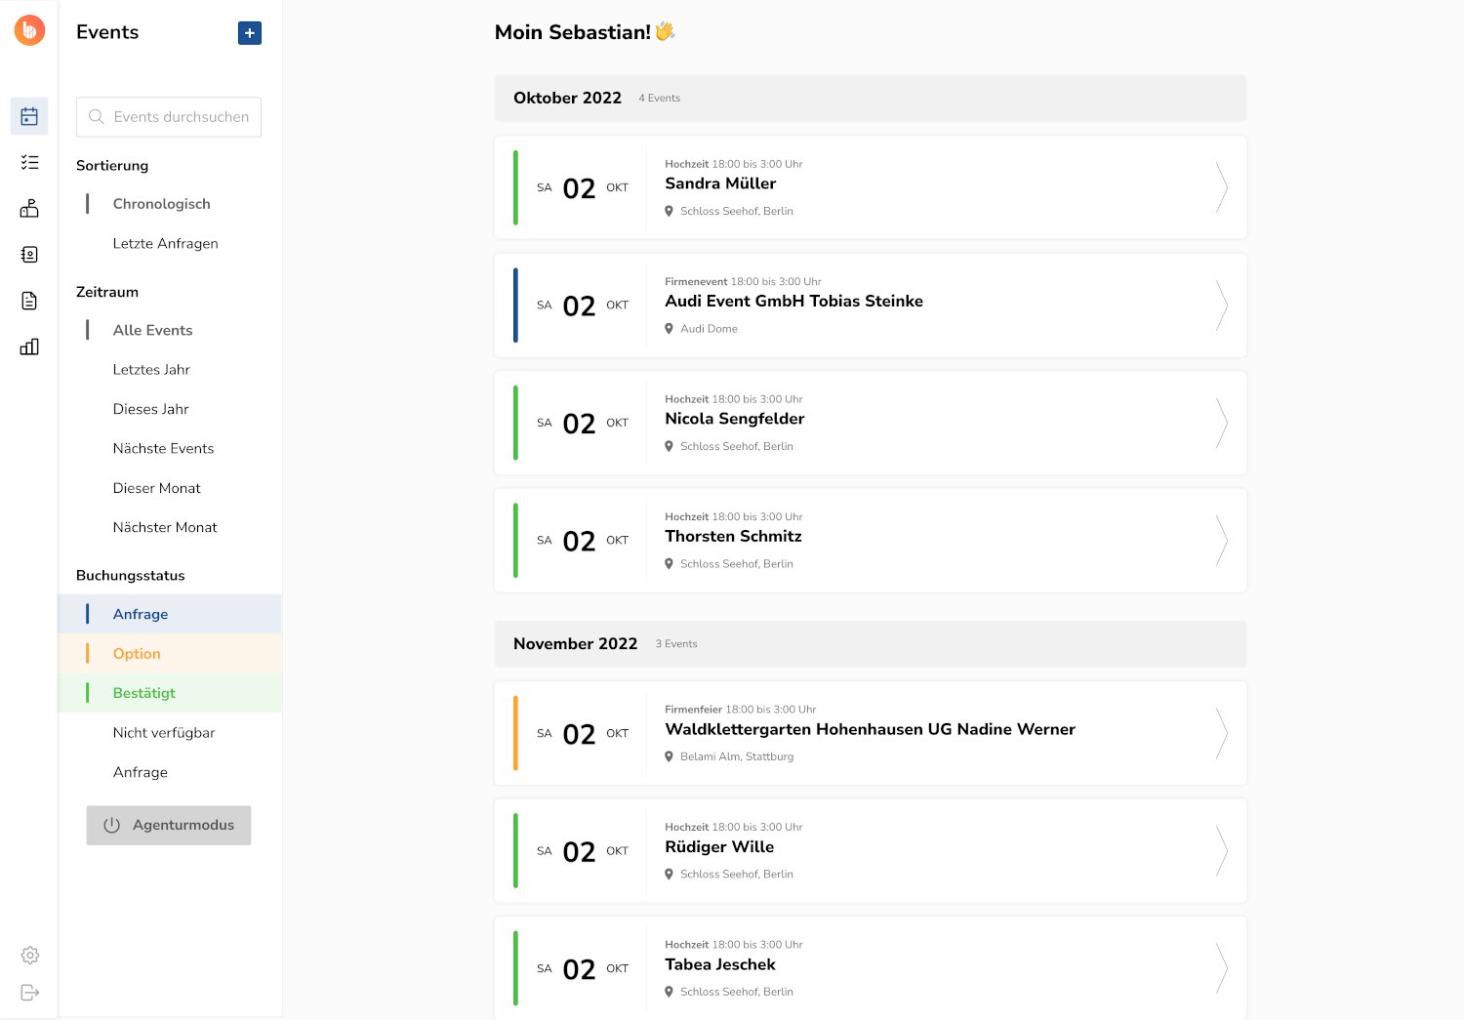Open Waldklettergarten Hohenhausen UG Nadine Werner title
The width and height of the screenshot is (1464, 1020).
point(870,729)
